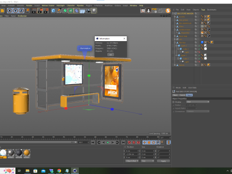Toggle green check on Light 1 row
Screen dimensions: 232x174
click(x=199, y=56)
